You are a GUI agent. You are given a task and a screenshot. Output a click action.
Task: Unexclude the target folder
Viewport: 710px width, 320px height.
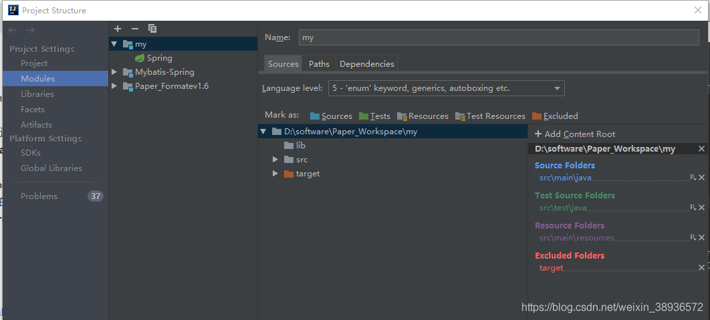702,267
